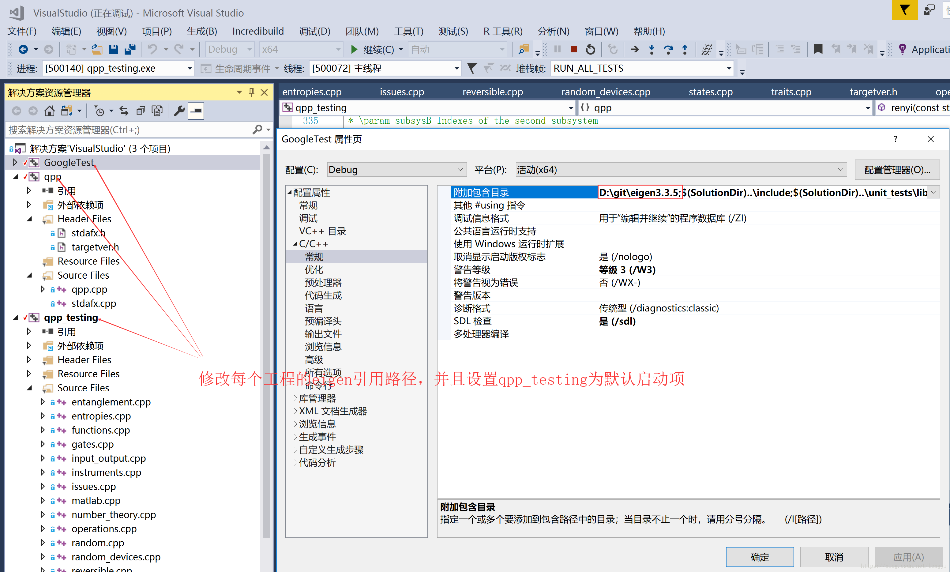This screenshot has width=950, height=572.
Task: Click the Show Next Statement arrow icon
Action: pyautogui.click(x=634, y=49)
